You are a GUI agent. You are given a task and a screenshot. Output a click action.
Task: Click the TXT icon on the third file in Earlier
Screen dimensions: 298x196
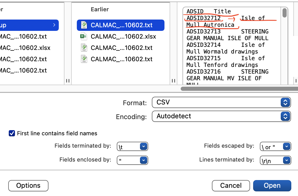(84, 48)
